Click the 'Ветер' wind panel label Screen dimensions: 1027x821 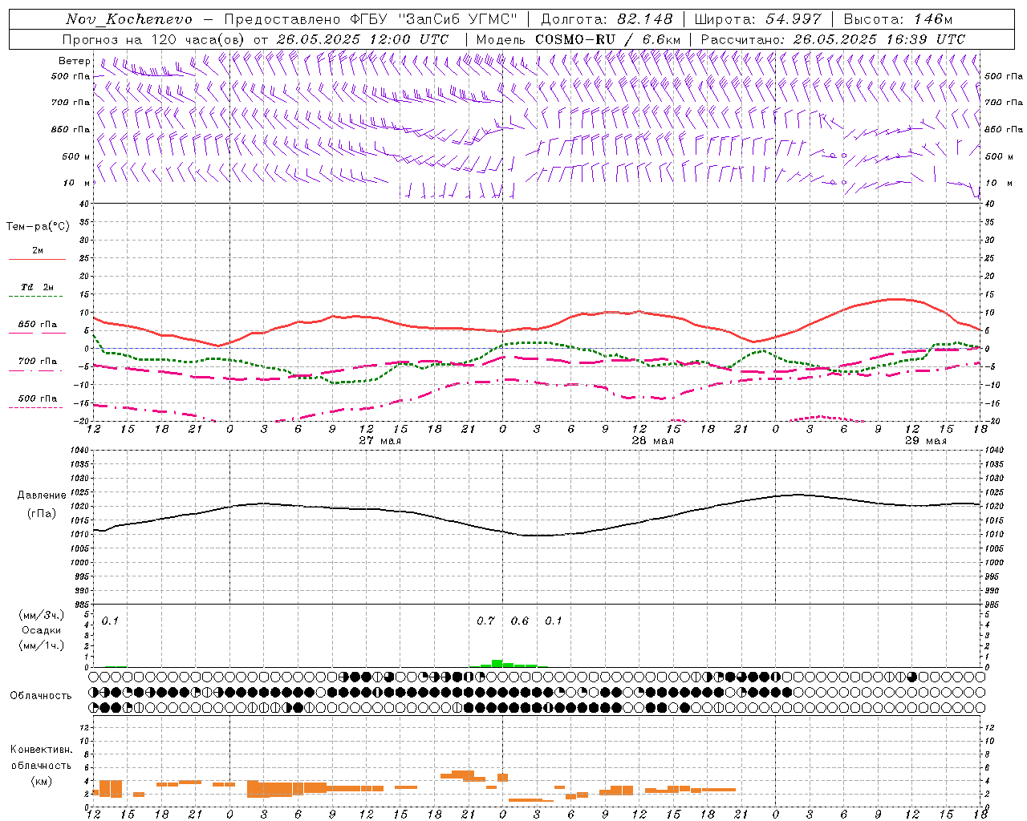(x=74, y=61)
